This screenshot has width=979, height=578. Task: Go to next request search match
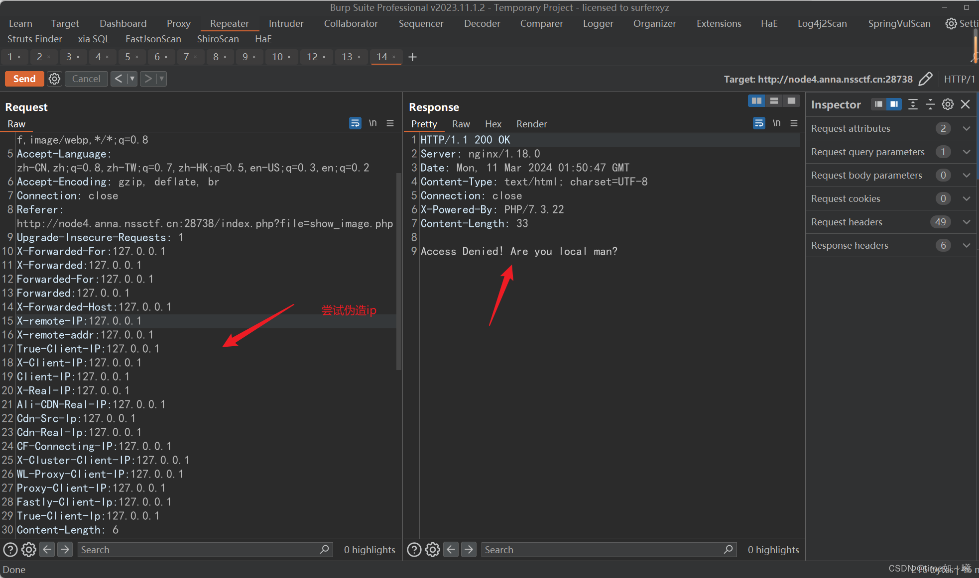coord(65,550)
